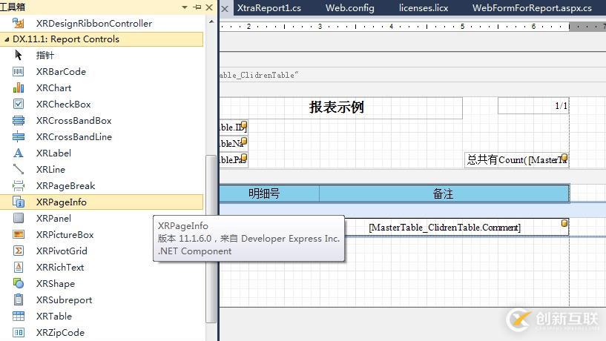Click the XRPageInfo icon

point(18,202)
